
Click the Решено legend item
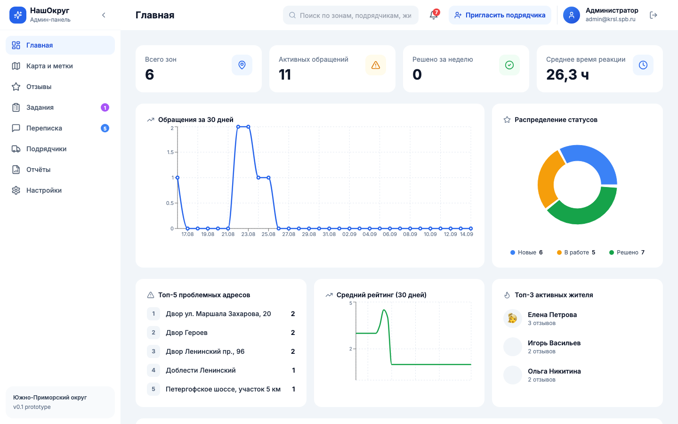(627, 253)
